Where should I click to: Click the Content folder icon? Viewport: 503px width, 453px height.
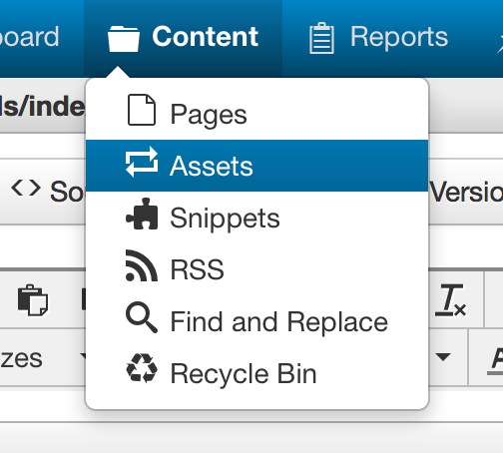point(124,39)
